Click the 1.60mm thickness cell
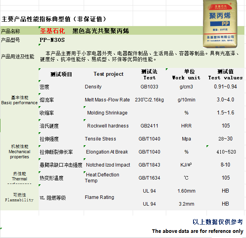The image size is (246, 238). [x=186, y=191]
